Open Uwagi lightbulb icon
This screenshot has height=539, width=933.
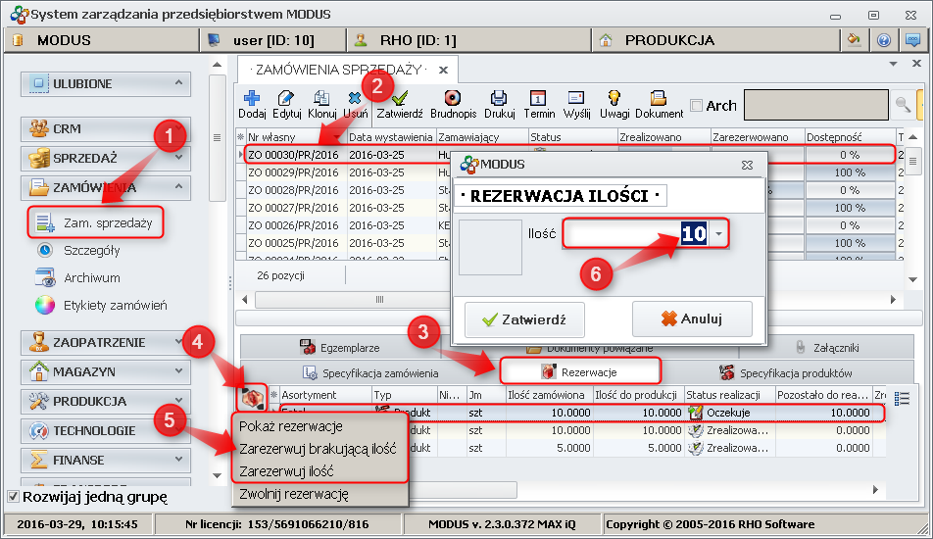[x=614, y=98]
